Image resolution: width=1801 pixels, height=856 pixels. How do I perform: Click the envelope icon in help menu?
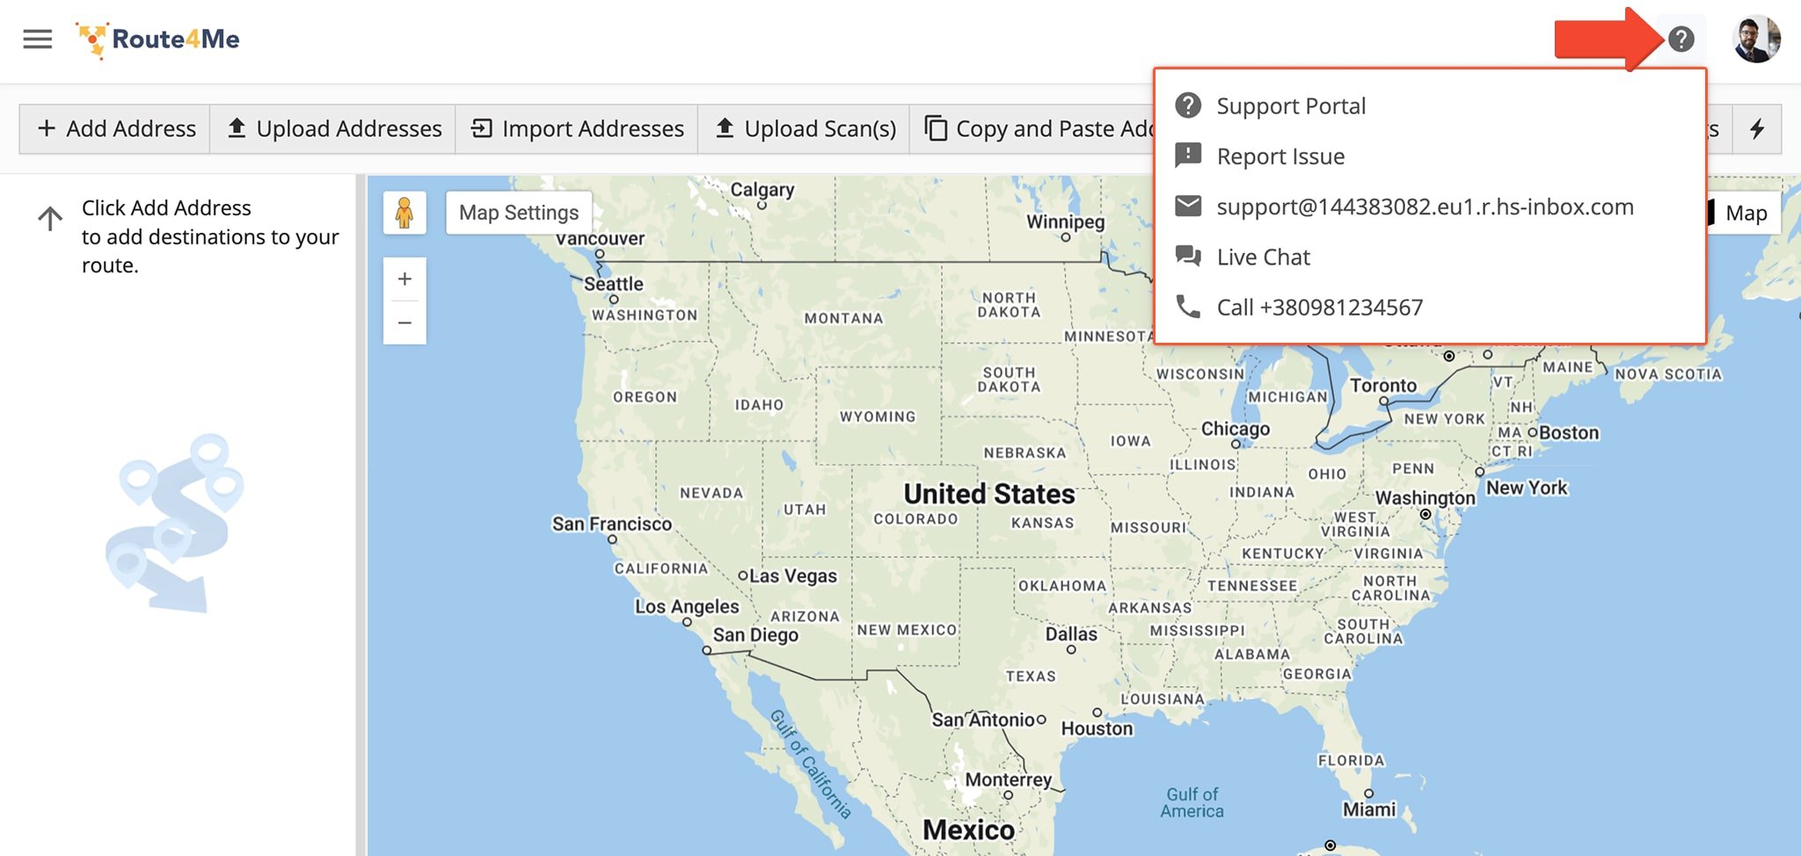[1188, 206]
